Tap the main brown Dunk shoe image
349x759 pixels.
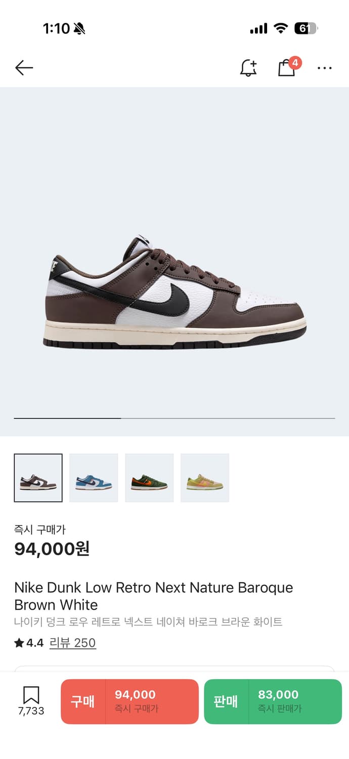tap(174, 292)
